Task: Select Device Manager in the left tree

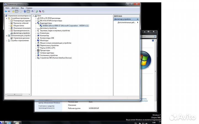Action: [22, 33]
